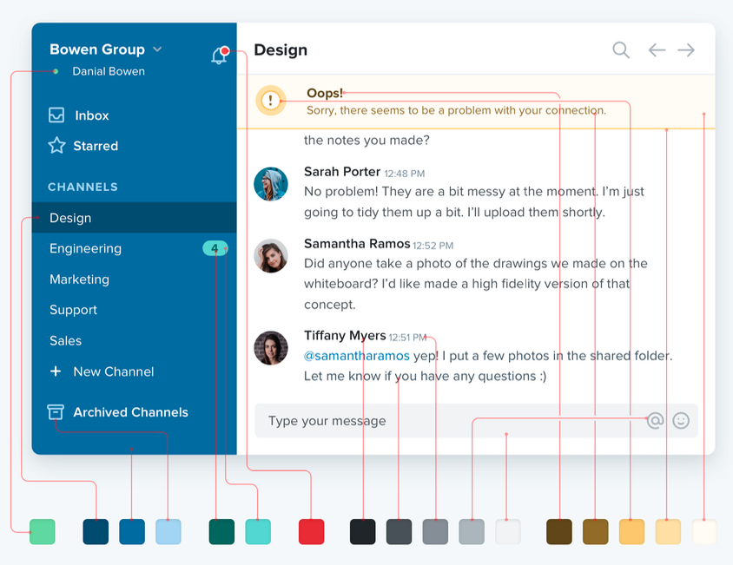This screenshot has height=565, width=733.
Task: Open the emoji picker smiley icon
Action: (x=681, y=421)
